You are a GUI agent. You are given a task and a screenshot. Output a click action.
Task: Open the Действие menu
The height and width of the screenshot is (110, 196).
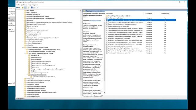24,5
